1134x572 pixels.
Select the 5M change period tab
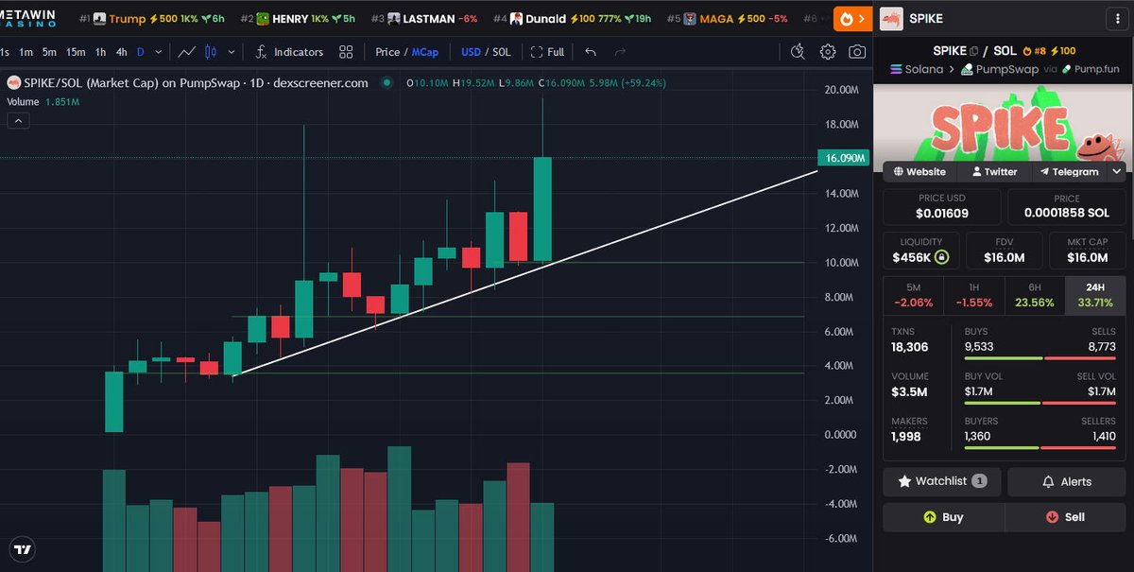pos(913,295)
